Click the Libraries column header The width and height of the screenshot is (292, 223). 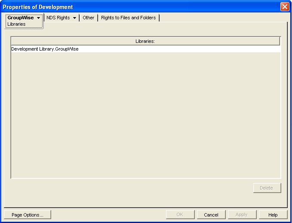[x=145, y=41]
